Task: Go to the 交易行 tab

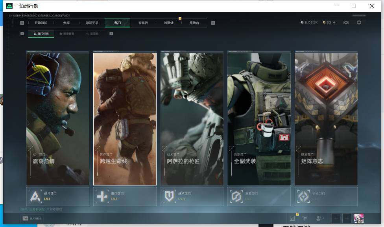Action: 143,23
